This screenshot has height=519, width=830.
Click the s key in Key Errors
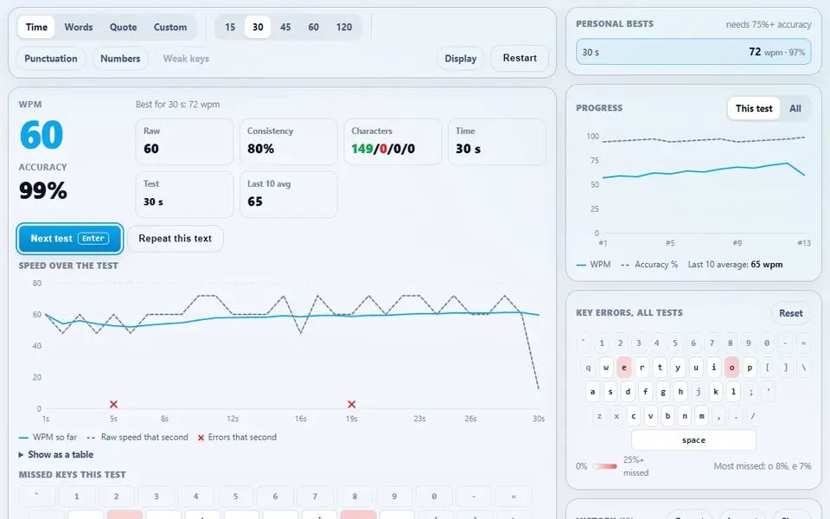coord(610,391)
